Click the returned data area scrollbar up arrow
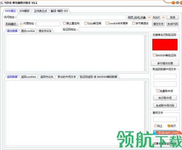182x150 pixels. pyautogui.click(x=145, y=82)
